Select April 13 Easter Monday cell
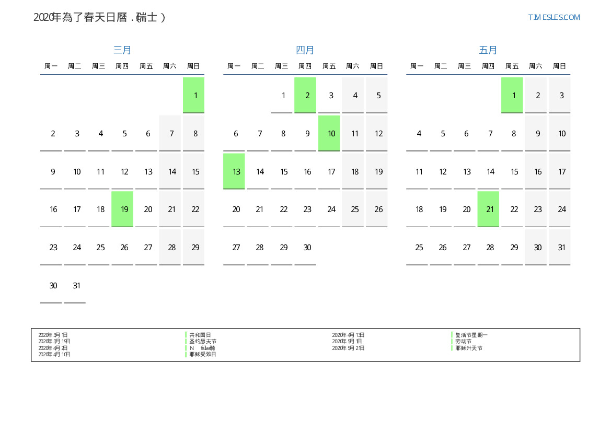611x432 pixels. (x=234, y=171)
